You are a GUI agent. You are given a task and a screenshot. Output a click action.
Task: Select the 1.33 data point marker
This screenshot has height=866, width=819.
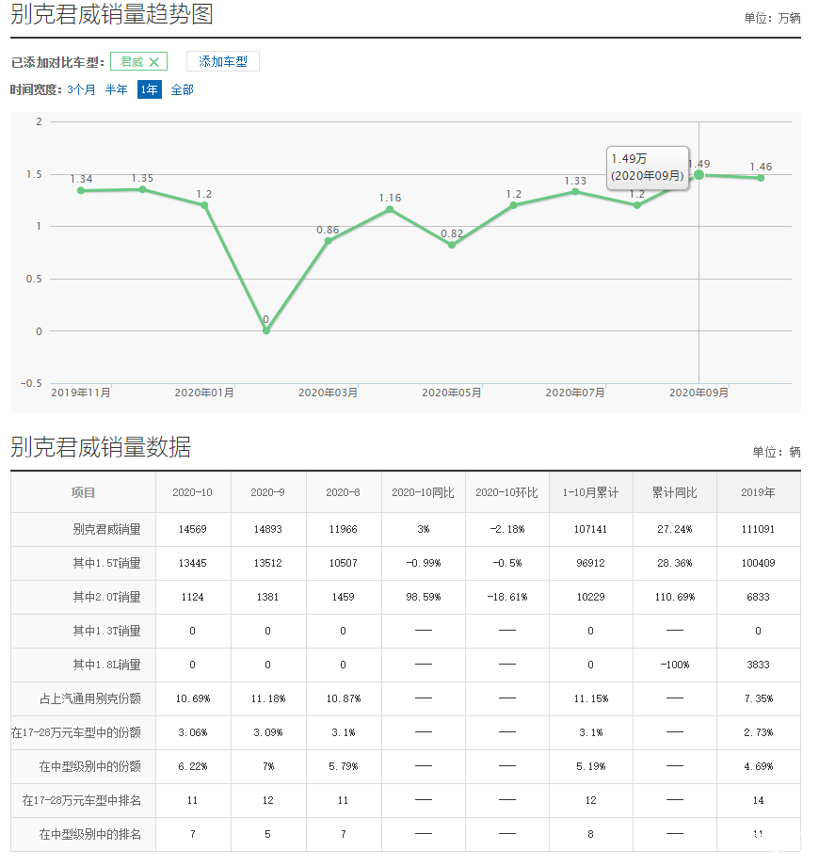pos(575,191)
